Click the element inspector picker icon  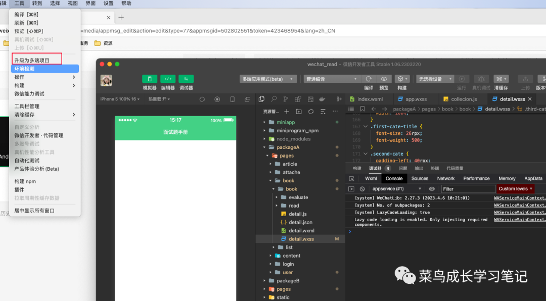tap(352, 178)
